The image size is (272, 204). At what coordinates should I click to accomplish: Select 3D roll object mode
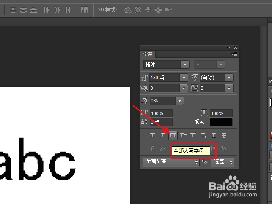tap(138, 10)
